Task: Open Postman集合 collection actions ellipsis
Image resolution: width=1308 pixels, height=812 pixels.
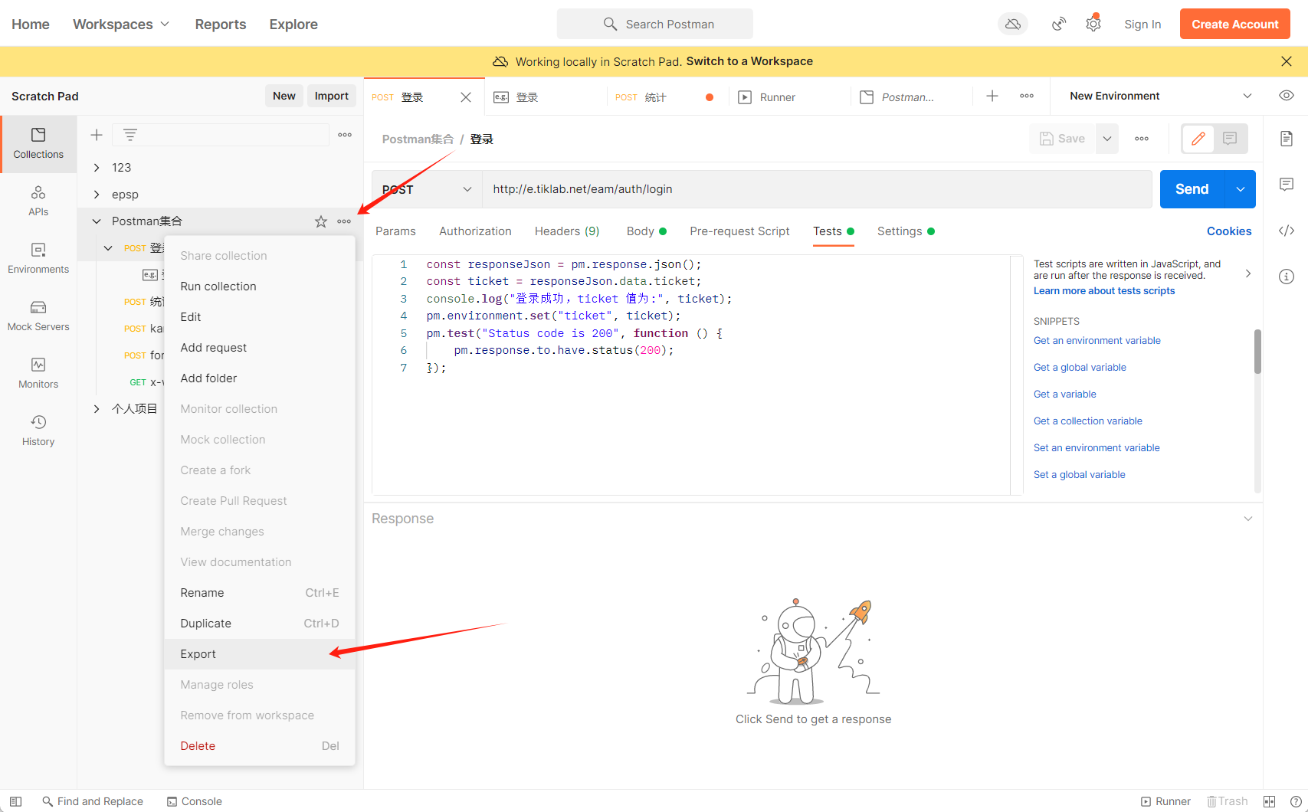Action: [344, 221]
